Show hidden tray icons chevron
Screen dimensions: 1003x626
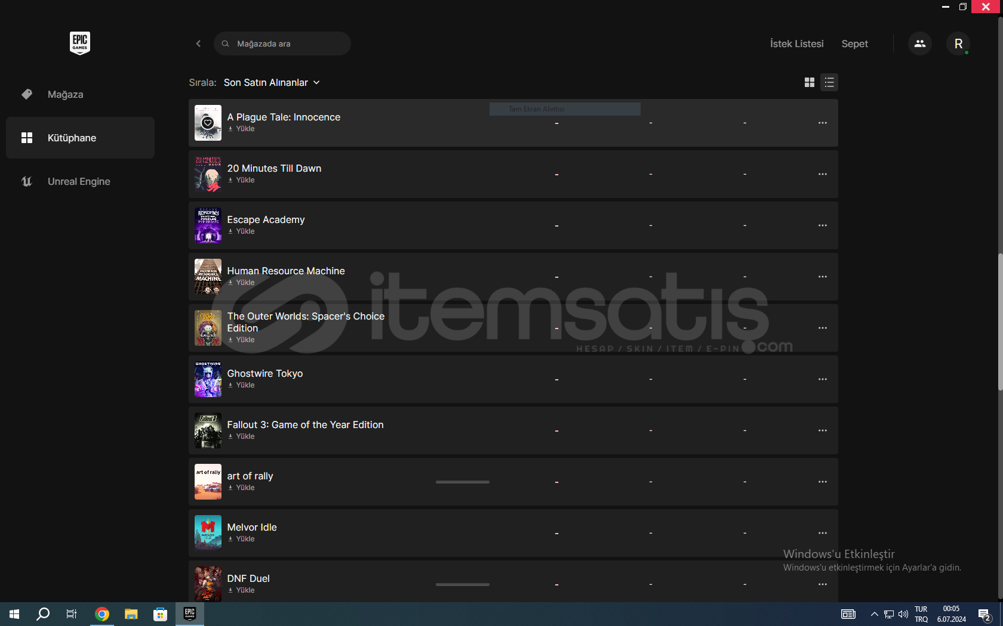874,614
